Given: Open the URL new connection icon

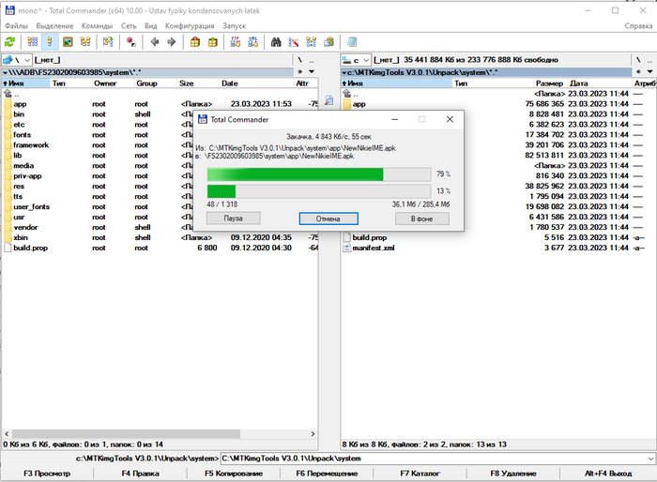Looking at the screenshot, I should coord(253,42).
